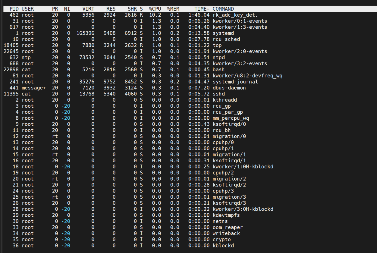Viewport: 377px width, 253px height.
Task: Click the migration/1 command entry
Action: (229, 155)
